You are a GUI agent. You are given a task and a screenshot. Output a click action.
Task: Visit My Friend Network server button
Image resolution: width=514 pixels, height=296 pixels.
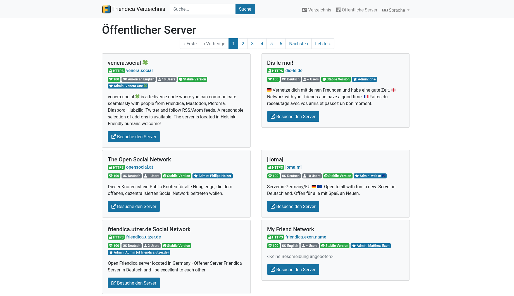[293, 269]
